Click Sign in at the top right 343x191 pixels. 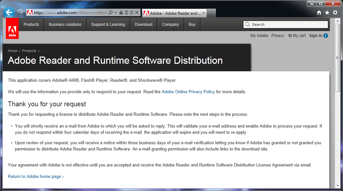[315, 35]
